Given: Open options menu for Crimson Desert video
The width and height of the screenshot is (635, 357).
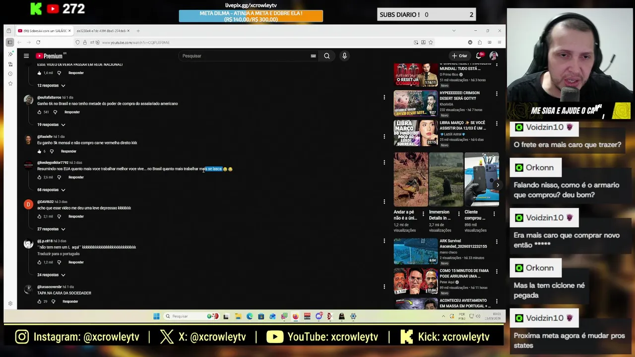Looking at the screenshot, I should click(497, 93).
